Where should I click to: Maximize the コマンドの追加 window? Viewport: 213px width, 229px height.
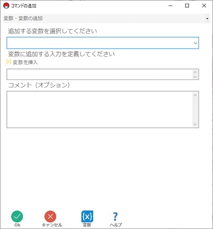click(x=187, y=6)
